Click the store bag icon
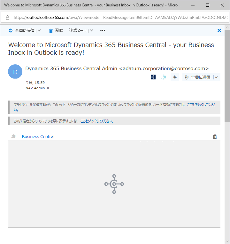Screen dimensions: 230x244 pos(215,136)
